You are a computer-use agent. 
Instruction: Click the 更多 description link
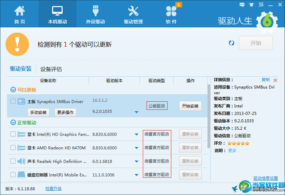tap(232, 150)
